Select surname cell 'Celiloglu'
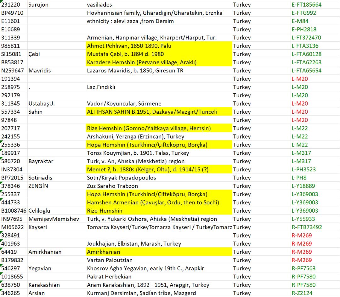 click(57, 211)
